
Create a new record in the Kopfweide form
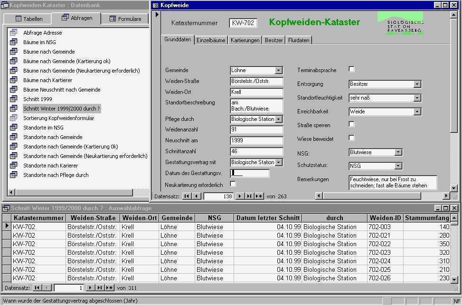tap(259, 196)
